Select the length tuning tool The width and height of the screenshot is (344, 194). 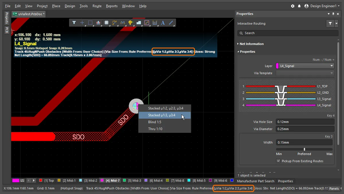(x=123, y=23)
